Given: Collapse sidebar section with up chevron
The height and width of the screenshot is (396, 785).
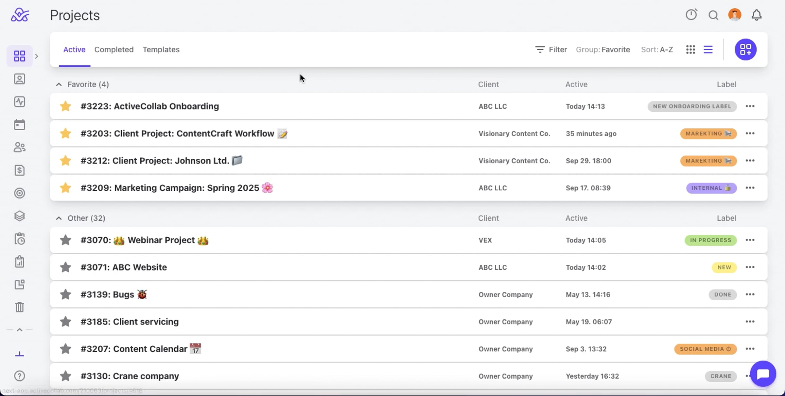Looking at the screenshot, I should pos(20,330).
